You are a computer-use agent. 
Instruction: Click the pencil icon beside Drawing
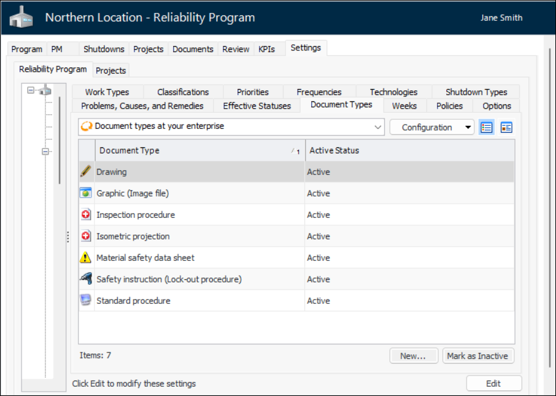(x=85, y=172)
